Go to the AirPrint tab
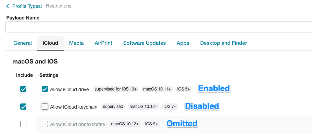The height and width of the screenshot is (140, 312). pyautogui.click(x=103, y=43)
